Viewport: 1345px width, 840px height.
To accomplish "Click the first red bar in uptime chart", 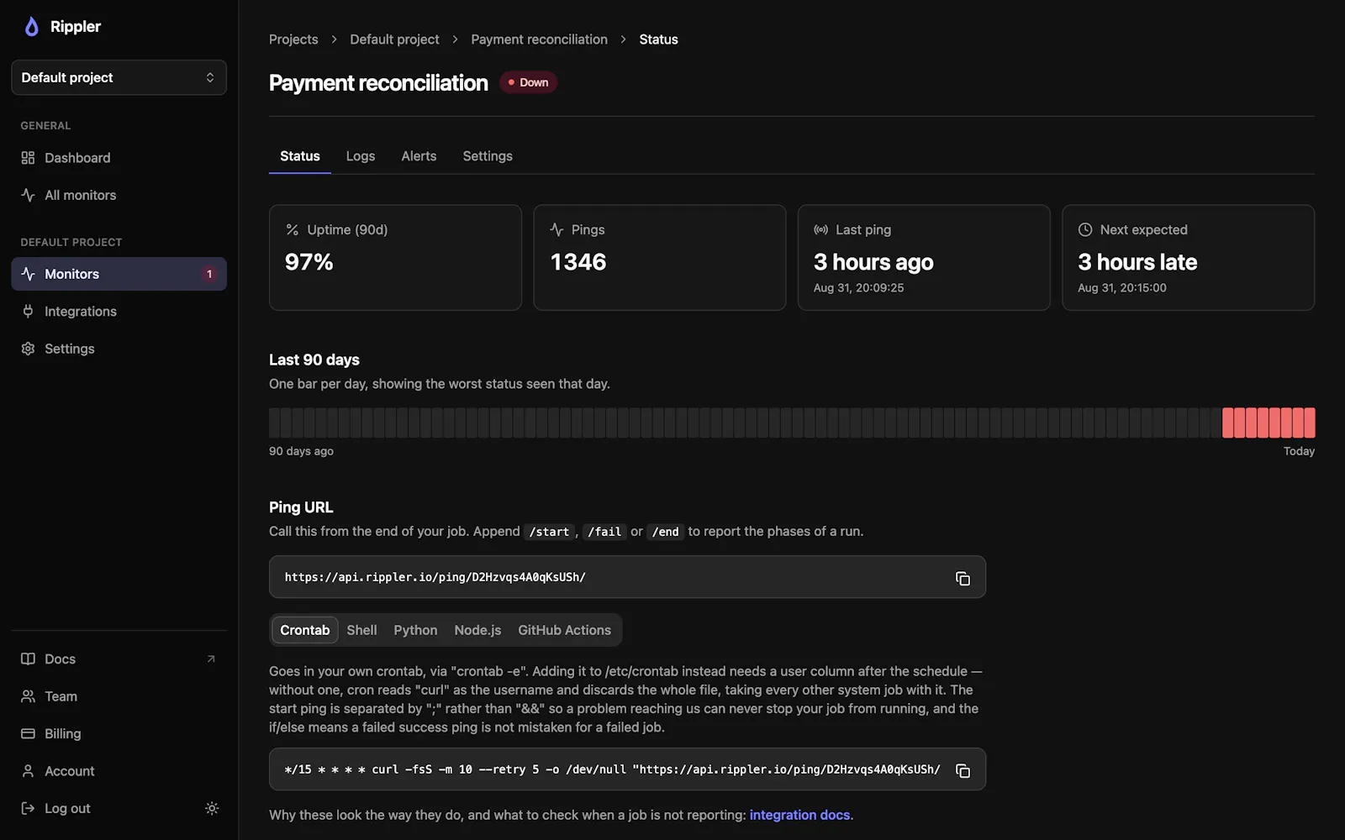I will [x=1228, y=423].
